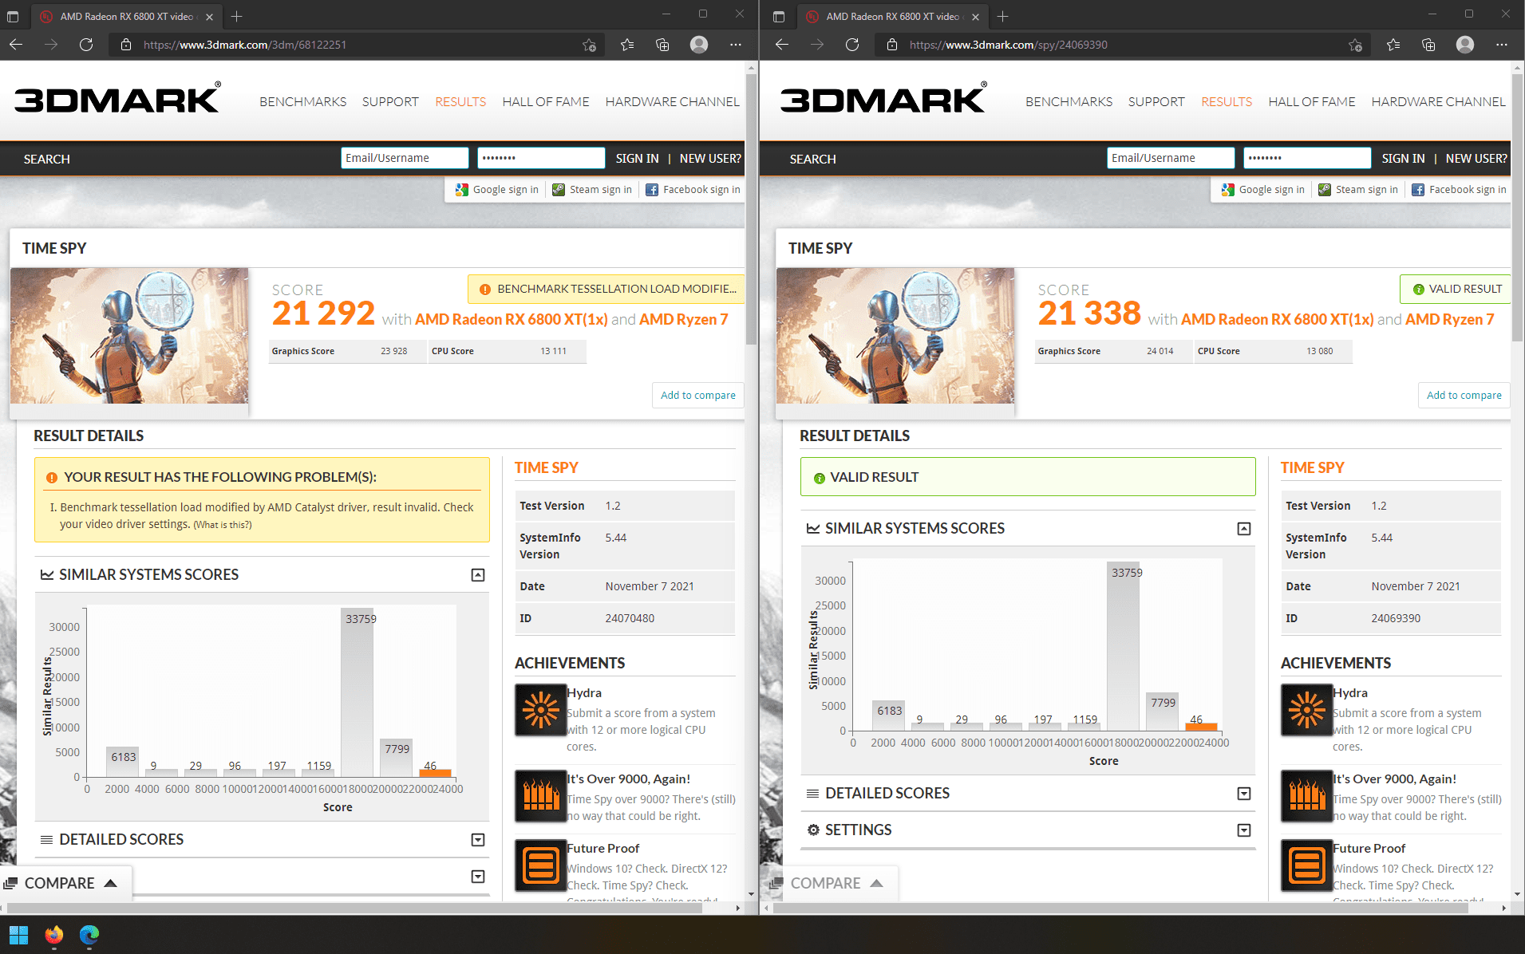Click It's Over 9000 icon in left window
Screen dimensions: 1525x954
[540, 795]
